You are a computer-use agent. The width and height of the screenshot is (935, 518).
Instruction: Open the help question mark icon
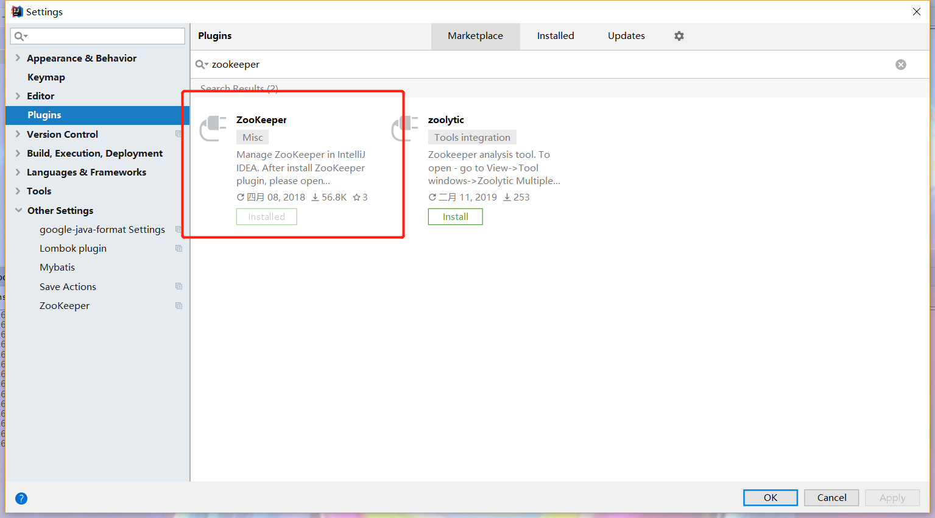click(21, 498)
